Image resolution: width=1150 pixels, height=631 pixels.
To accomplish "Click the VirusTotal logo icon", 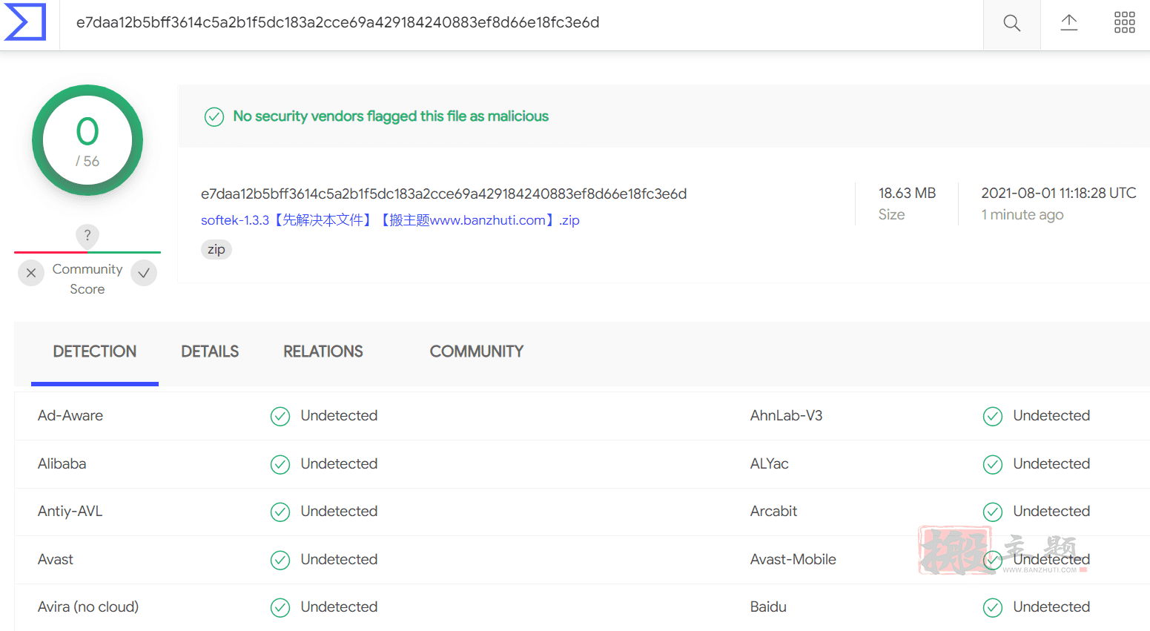I will (24, 22).
